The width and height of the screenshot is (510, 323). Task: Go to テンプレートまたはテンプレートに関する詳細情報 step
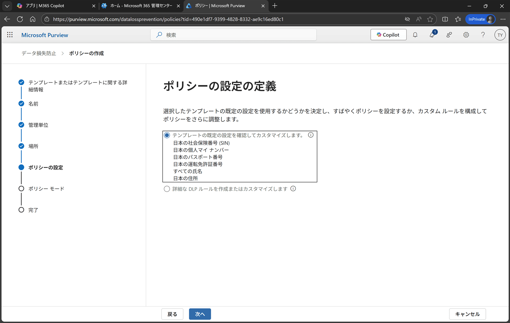(78, 86)
